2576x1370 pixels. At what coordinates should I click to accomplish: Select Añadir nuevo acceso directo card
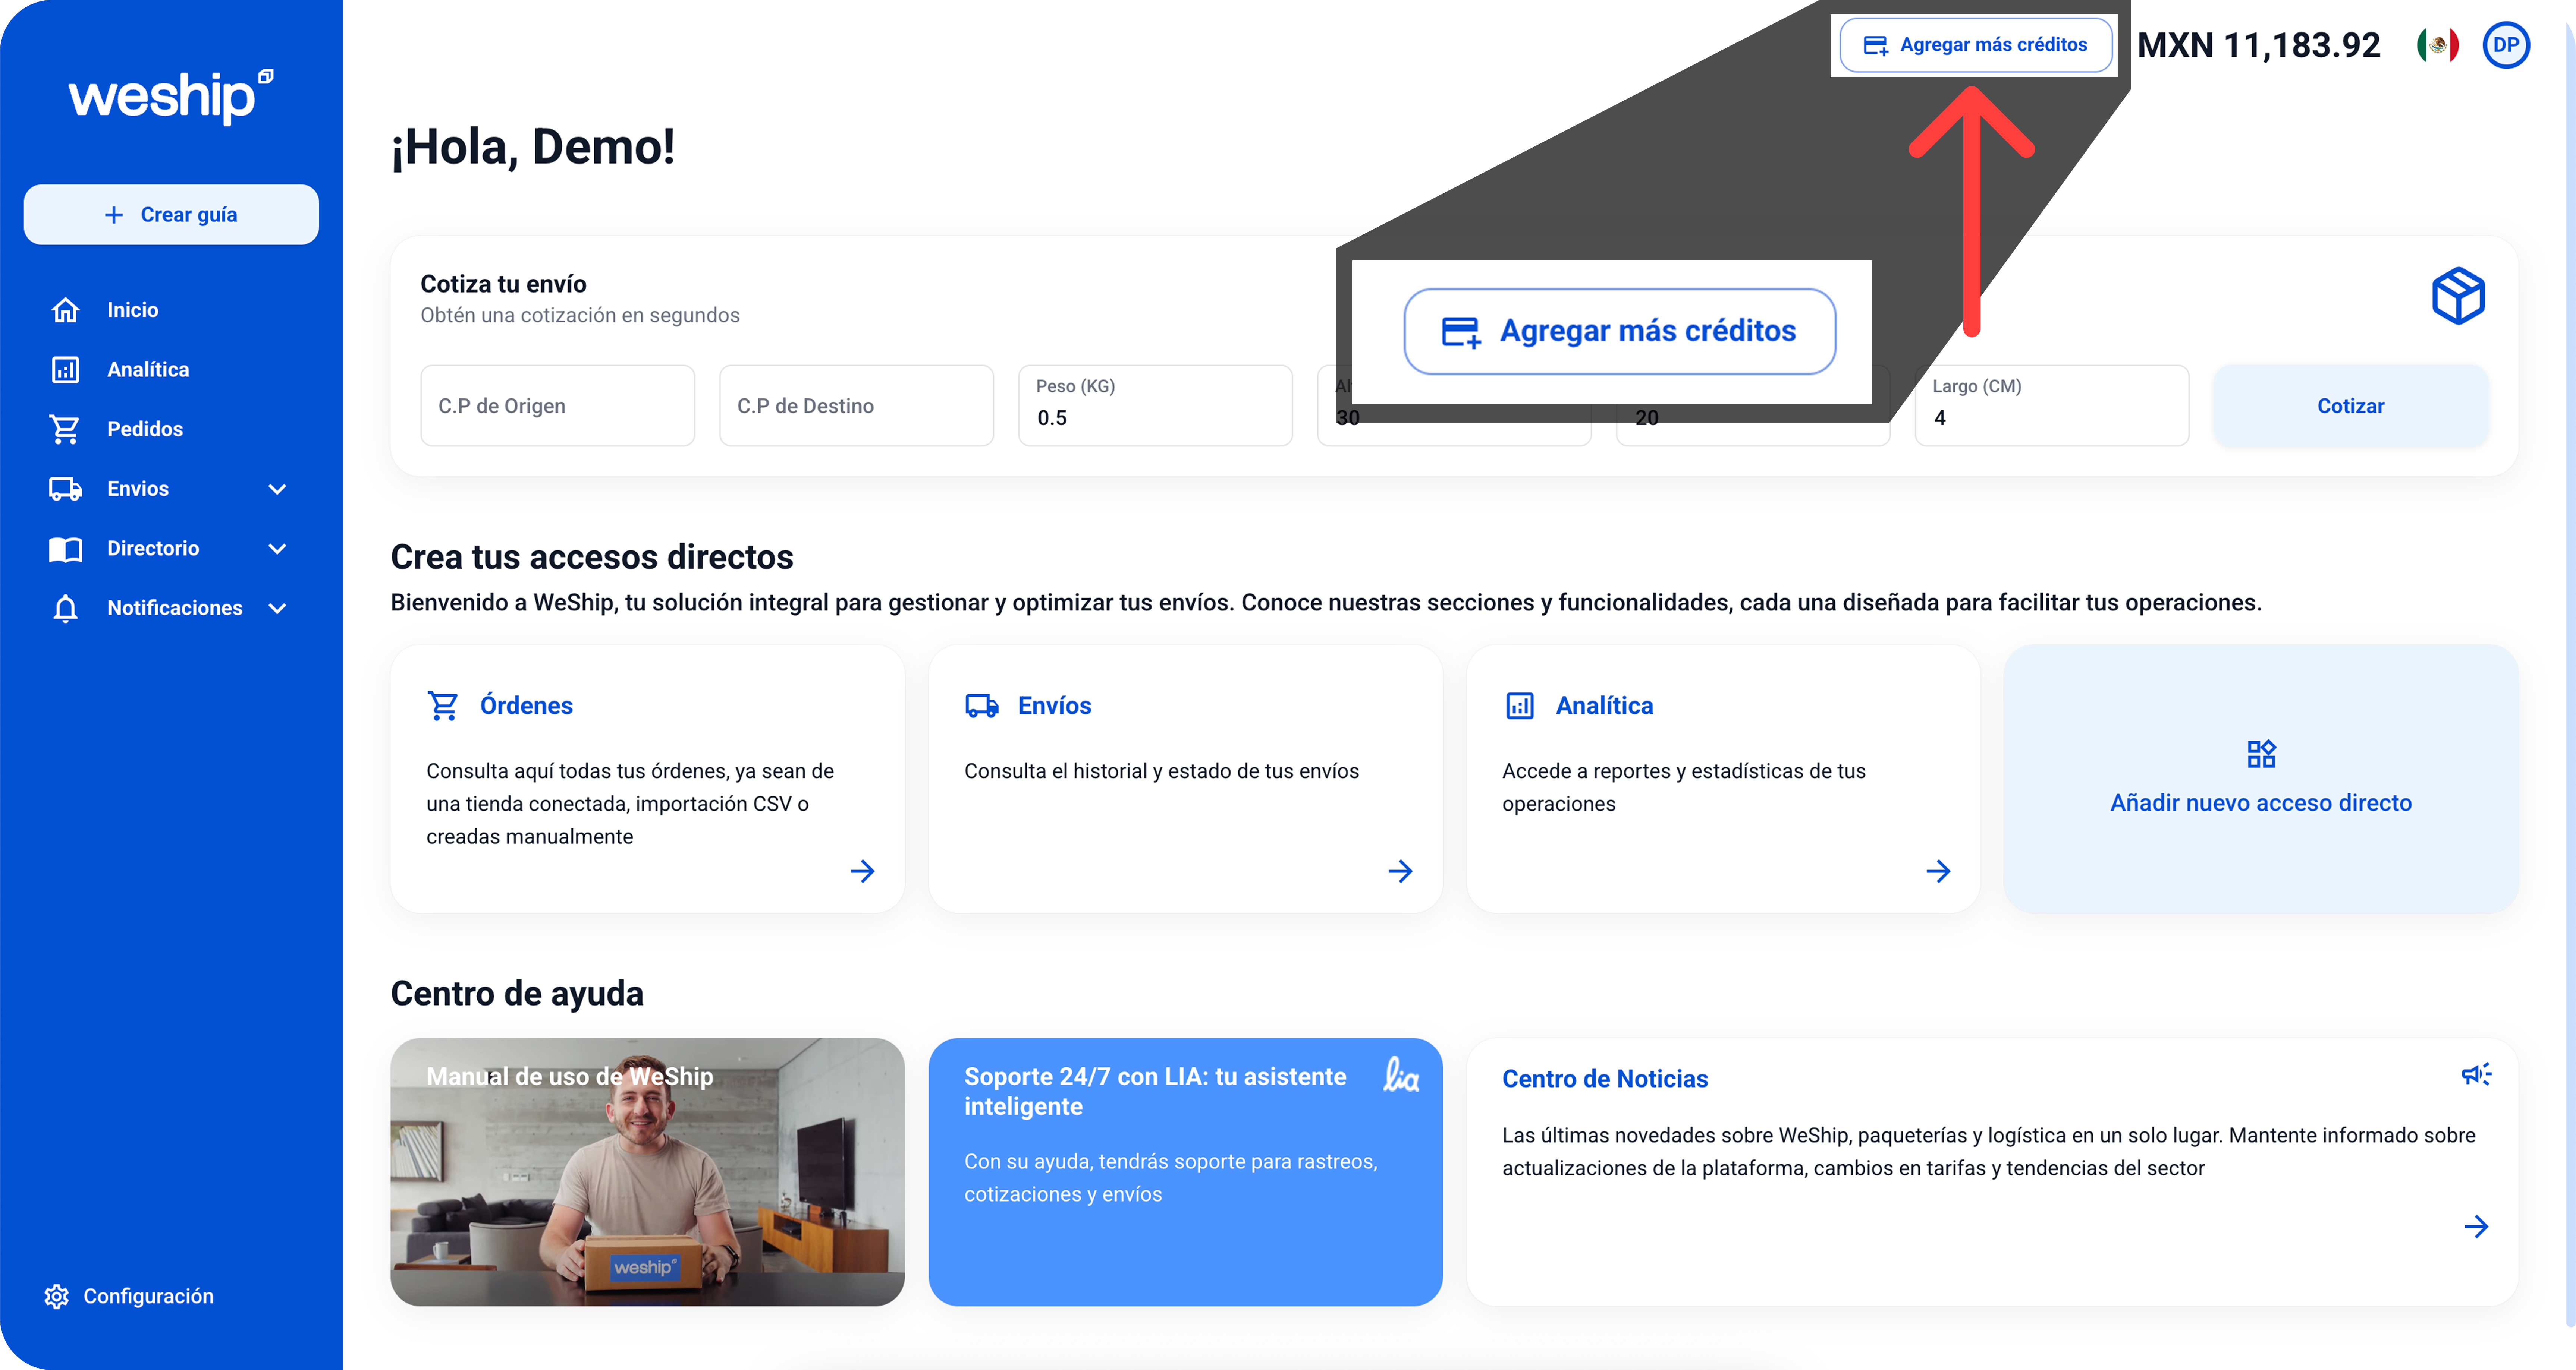pyautogui.click(x=2260, y=779)
